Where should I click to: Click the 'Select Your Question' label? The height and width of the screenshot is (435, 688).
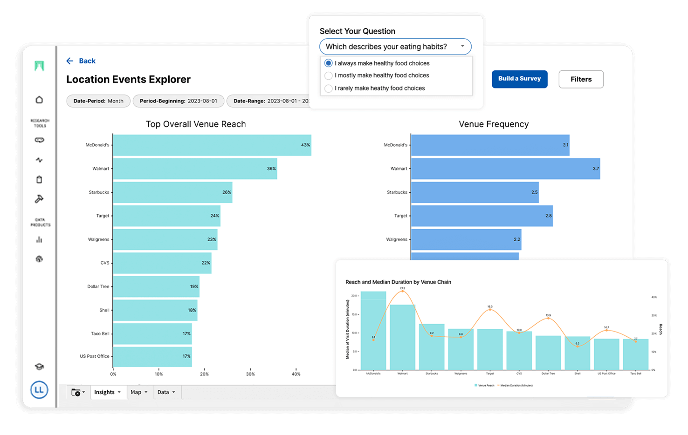click(x=358, y=31)
